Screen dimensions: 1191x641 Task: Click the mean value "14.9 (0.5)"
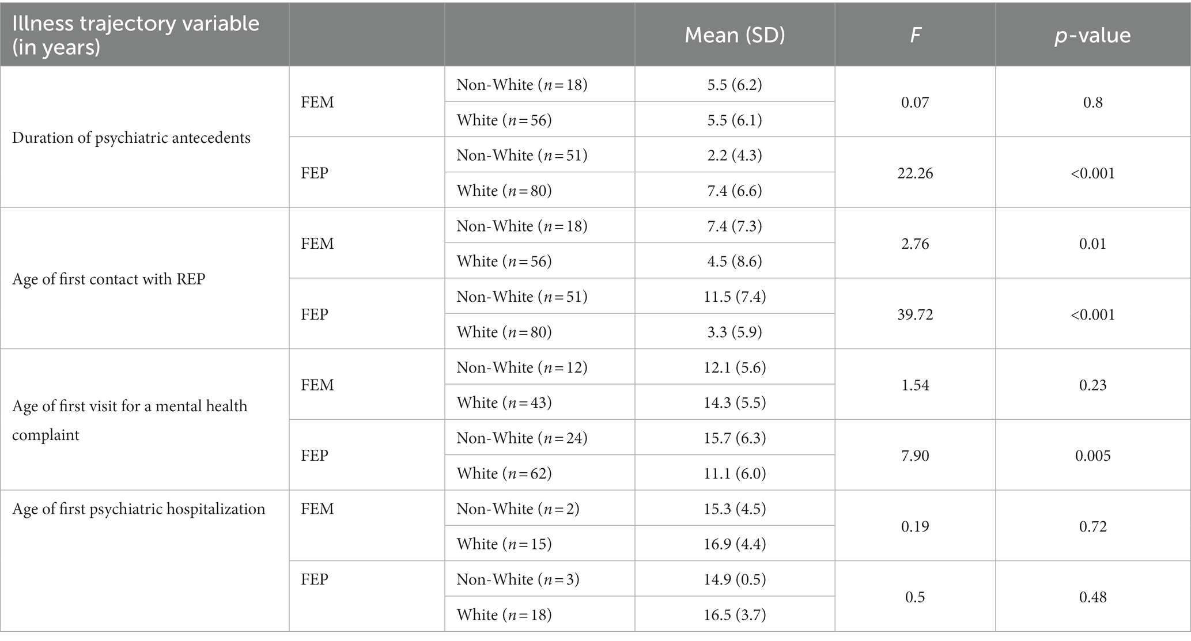point(735,579)
